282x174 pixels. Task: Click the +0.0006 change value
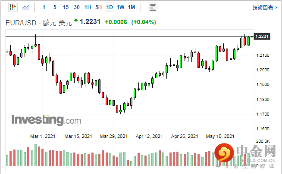point(116,22)
